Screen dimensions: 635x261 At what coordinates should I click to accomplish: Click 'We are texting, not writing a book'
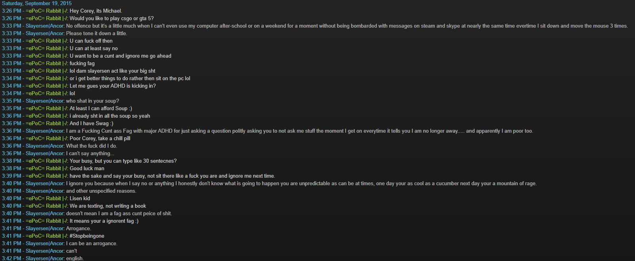108,206
